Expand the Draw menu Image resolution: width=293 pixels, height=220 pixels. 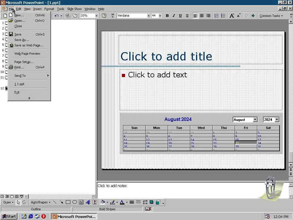[x=8, y=202]
